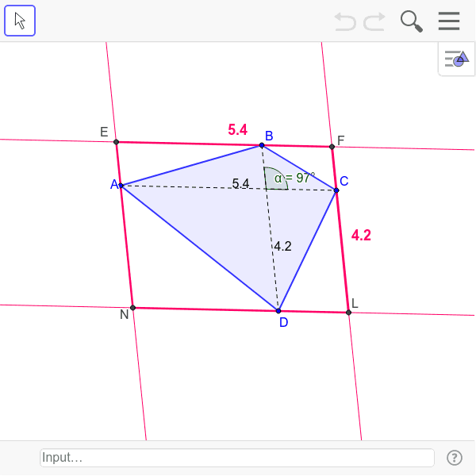The image size is (476, 476).
Task: Open the input help question mark
Action: (x=455, y=458)
